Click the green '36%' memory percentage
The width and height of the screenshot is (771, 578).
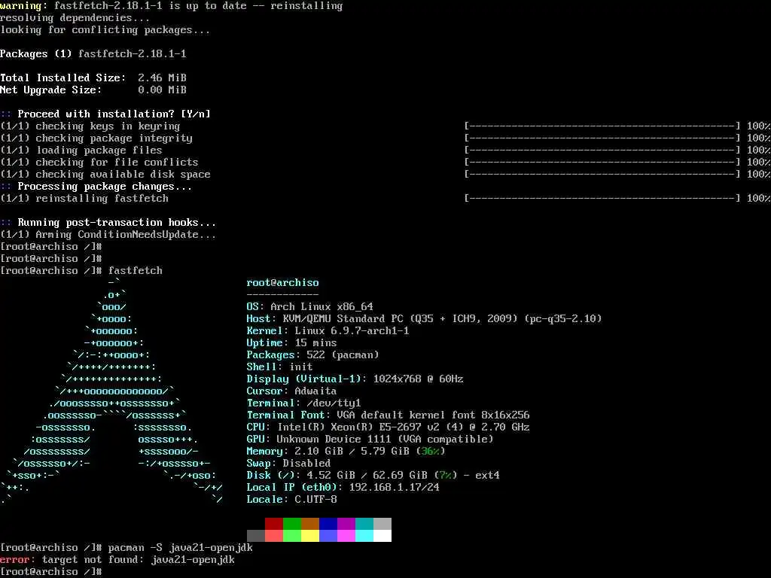430,452
